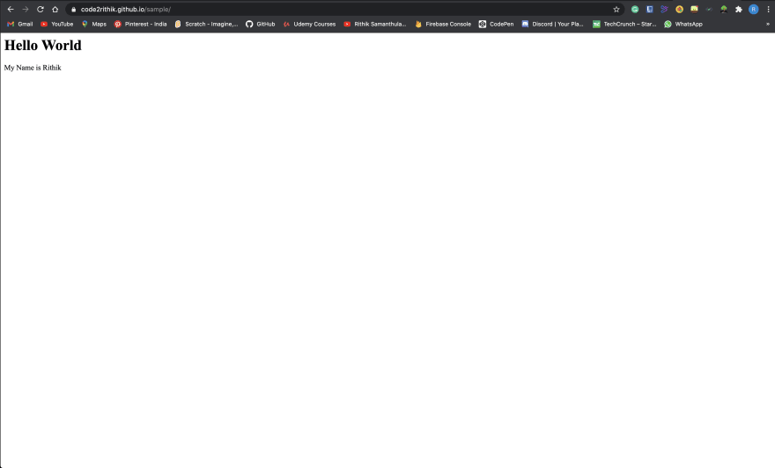Open the Extensions puzzle menu
Image resolution: width=775 pixels, height=468 pixels.
tap(739, 10)
